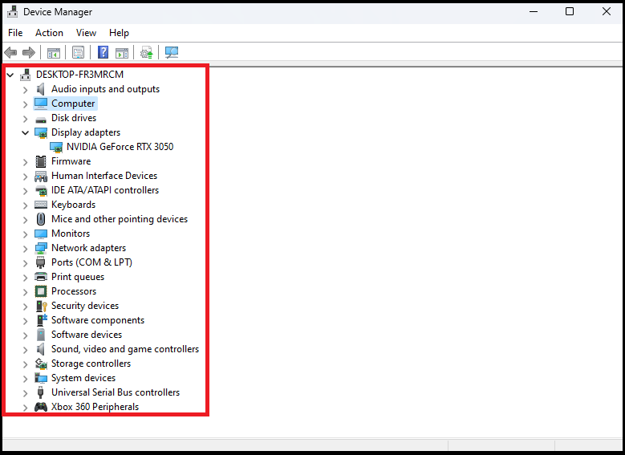Select the Firmware label

(71, 161)
